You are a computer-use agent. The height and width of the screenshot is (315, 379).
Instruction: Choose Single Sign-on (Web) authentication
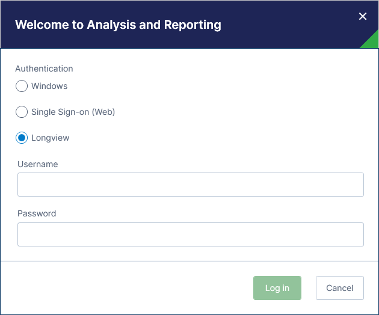[x=22, y=112]
